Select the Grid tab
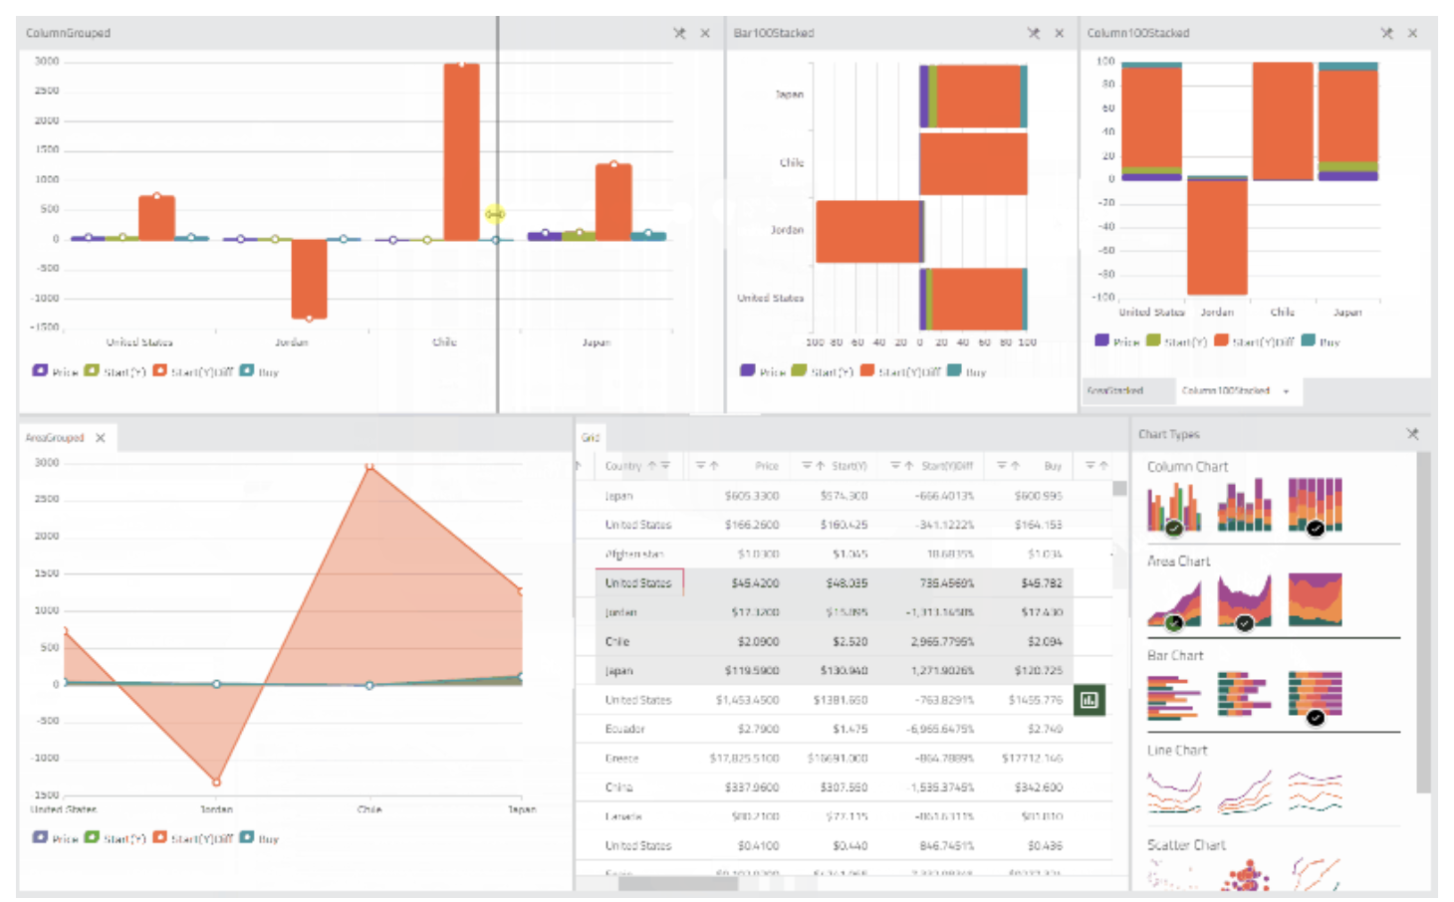Image resolution: width=1454 pixels, height=902 pixels. [x=591, y=437]
